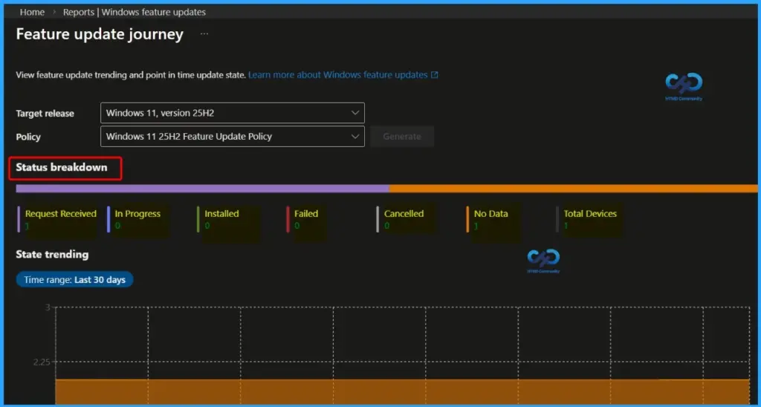
Task: Click the external link icon after Learn more
Action: click(x=435, y=75)
